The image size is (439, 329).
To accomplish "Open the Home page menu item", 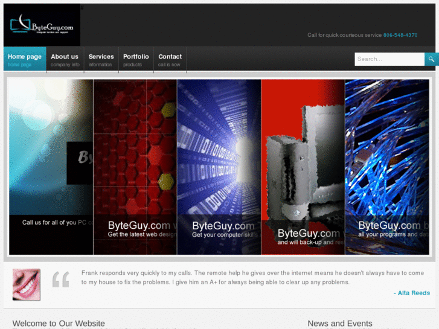I will pyautogui.click(x=25, y=60).
